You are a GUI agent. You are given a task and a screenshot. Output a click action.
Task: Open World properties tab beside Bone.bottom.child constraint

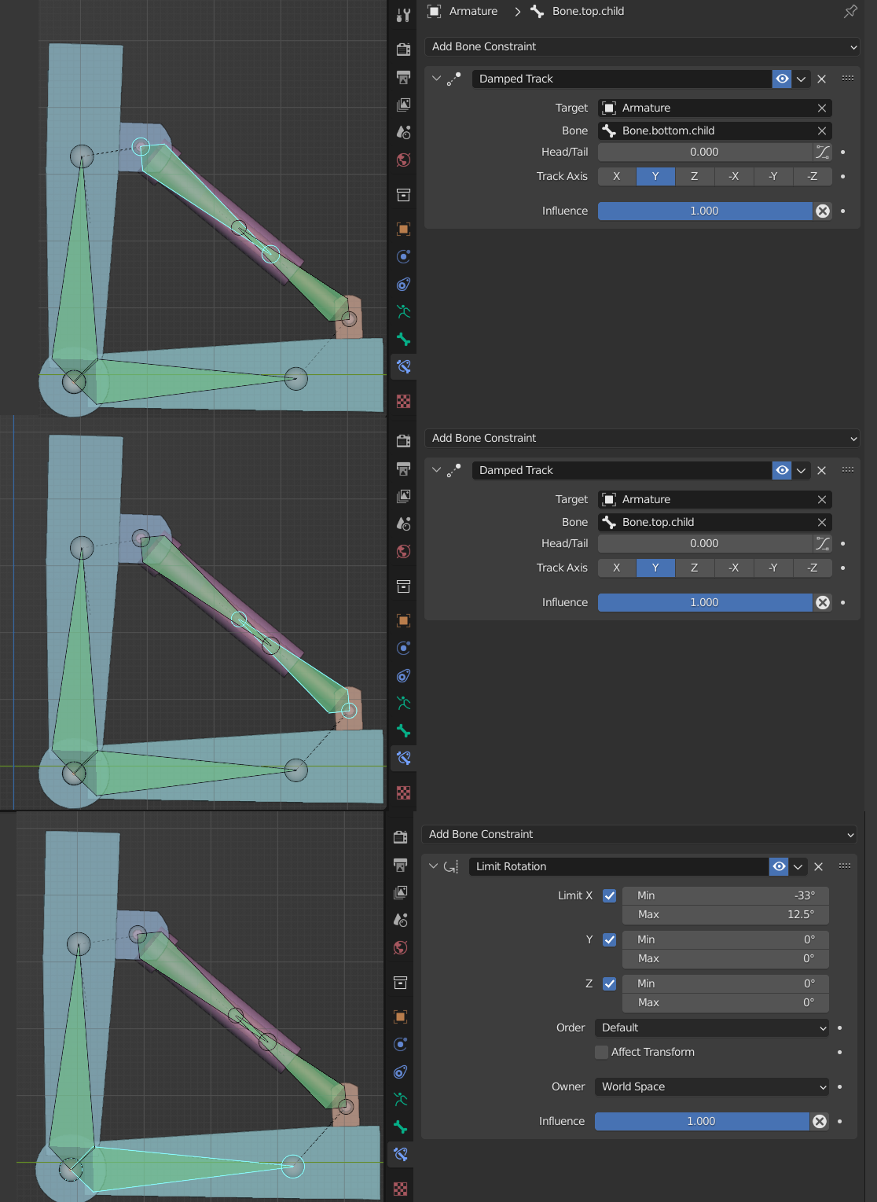403,160
